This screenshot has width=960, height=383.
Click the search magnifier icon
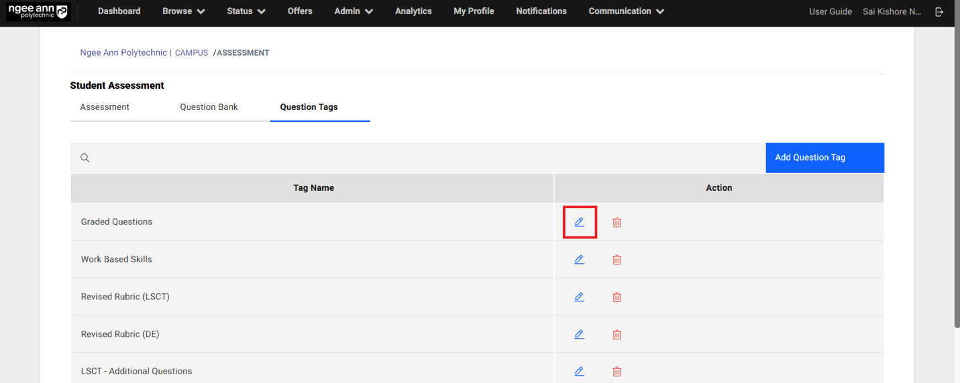coord(85,158)
